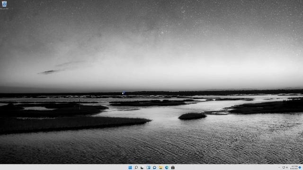This screenshot has height=170, width=303.
Task: Open Task View on the taskbar
Action: [142, 168]
